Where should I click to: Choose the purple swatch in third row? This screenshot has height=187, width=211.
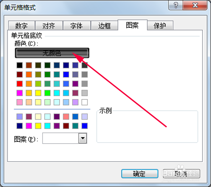[x=75, y=84]
